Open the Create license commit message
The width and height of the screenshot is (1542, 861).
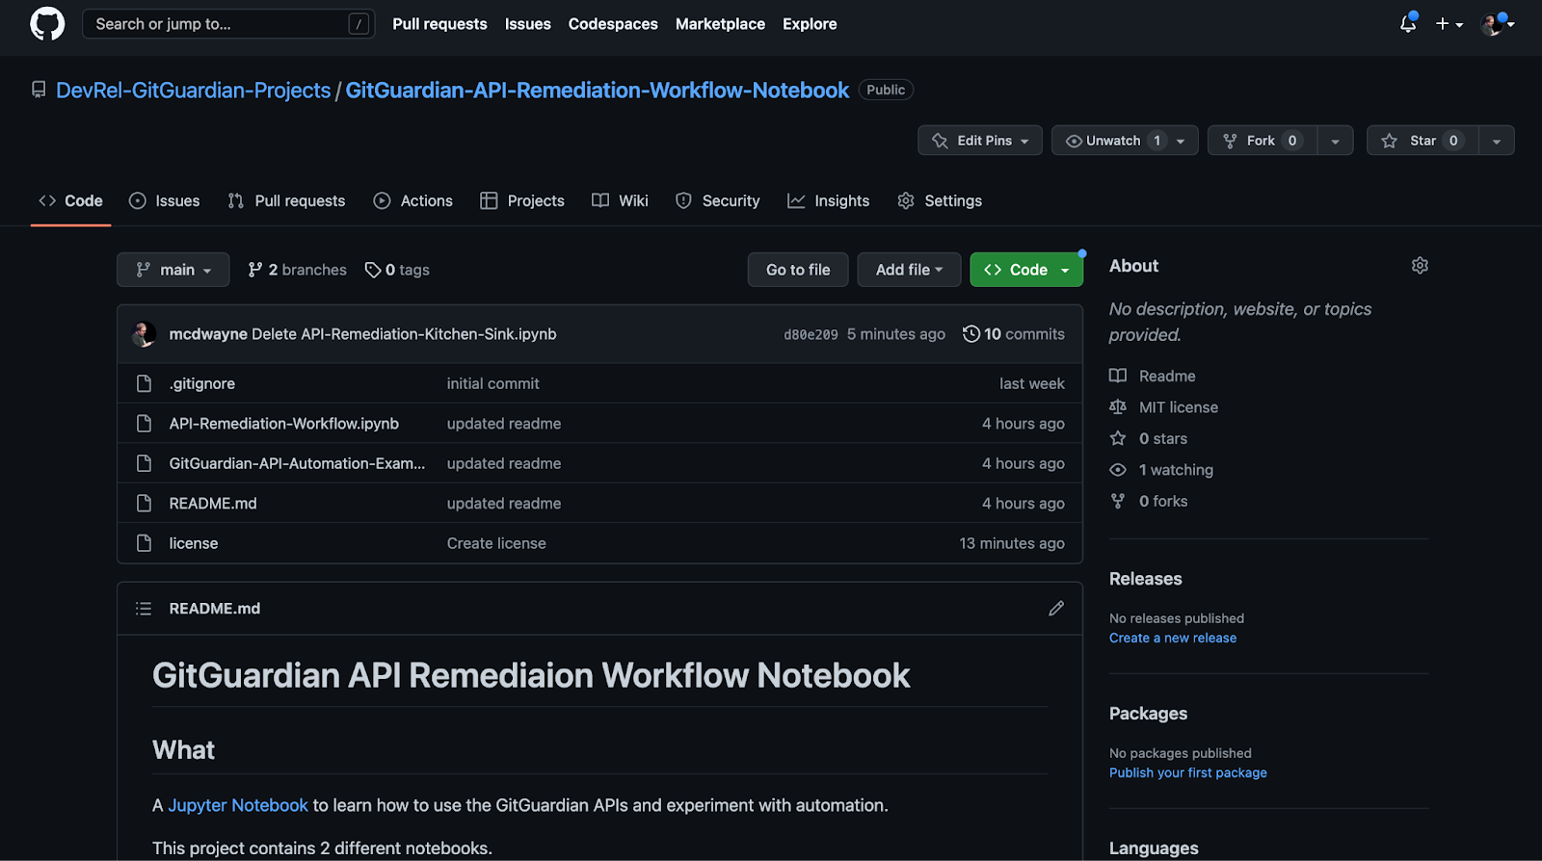point(496,543)
